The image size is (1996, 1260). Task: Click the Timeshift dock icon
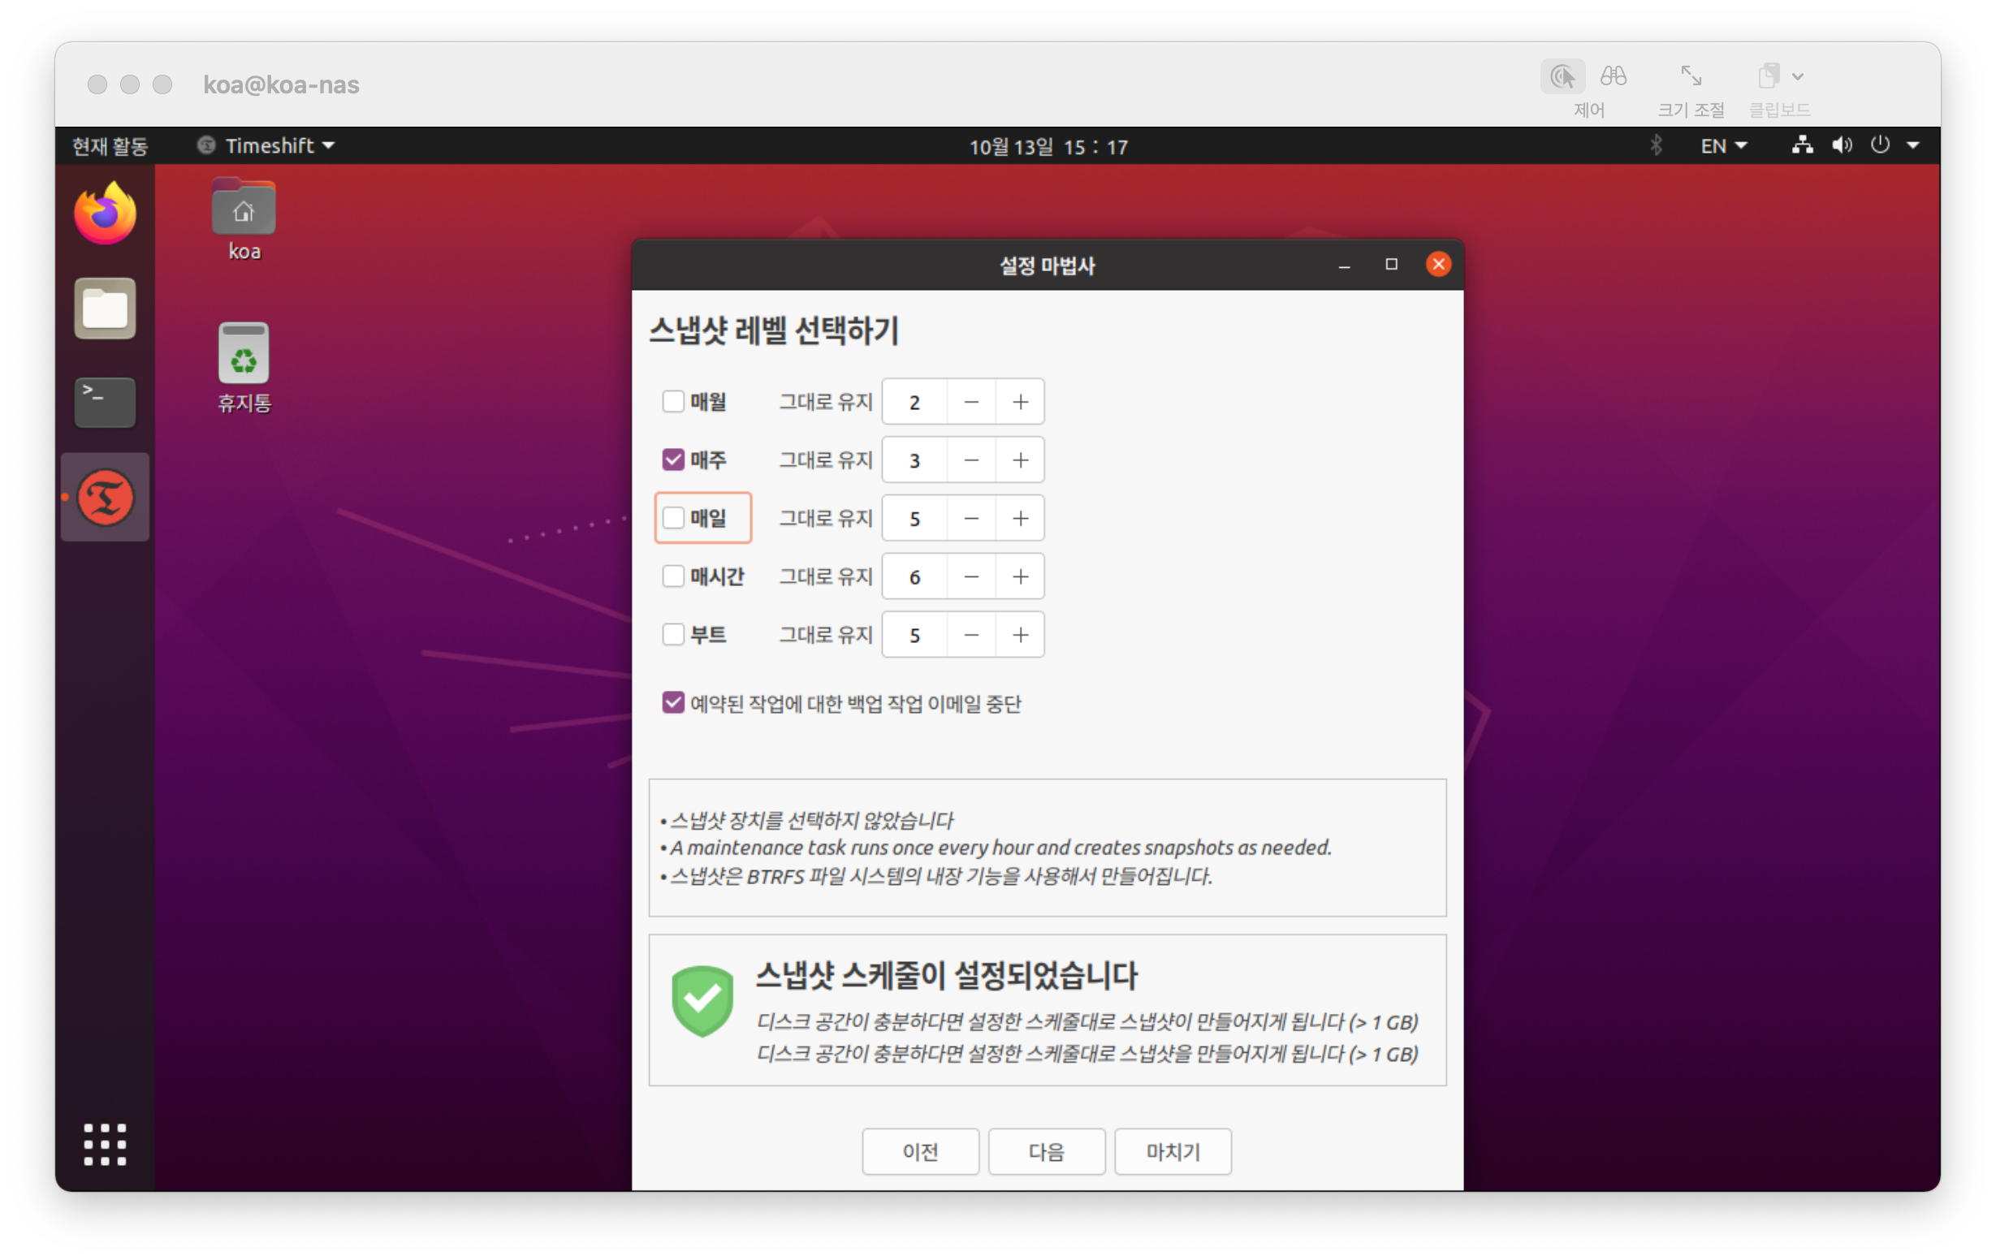coord(105,498)
